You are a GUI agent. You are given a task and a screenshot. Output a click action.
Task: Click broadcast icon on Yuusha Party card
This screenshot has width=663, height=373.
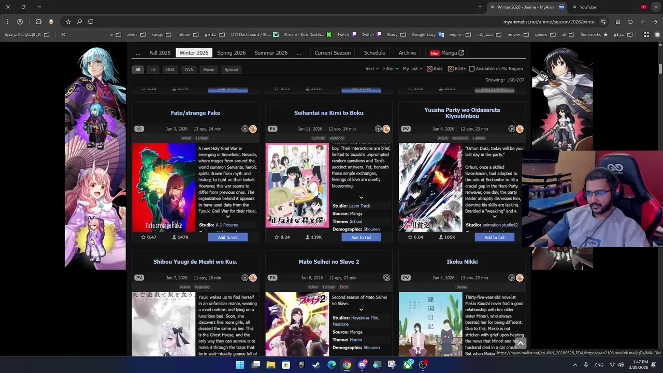pos(512,129)
